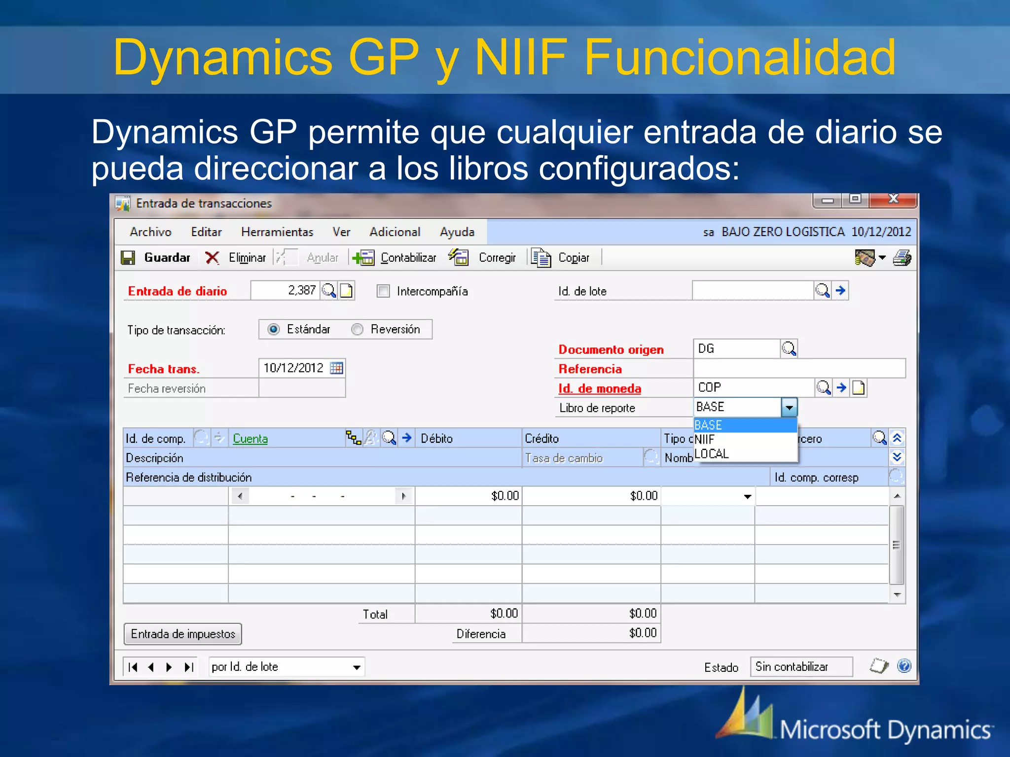Click grid scrollbar up arrow
Screen dimensions: 1010x757
(897, 496)
